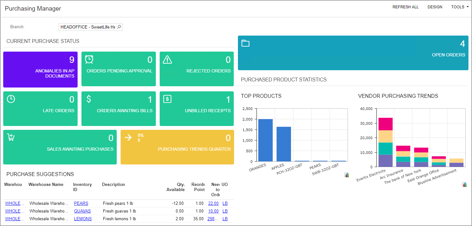Click the cart icon on Sales Awaiting Purchases
This screenshot has height=226, width=472.
click(x=11, y=137)
